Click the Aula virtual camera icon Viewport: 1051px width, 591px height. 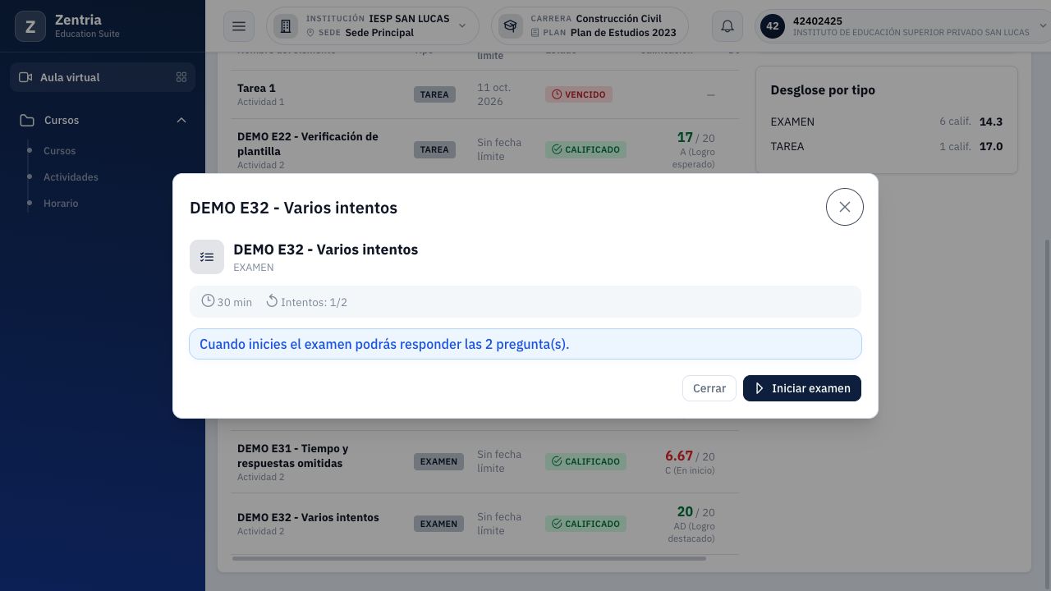pos(25,77)
